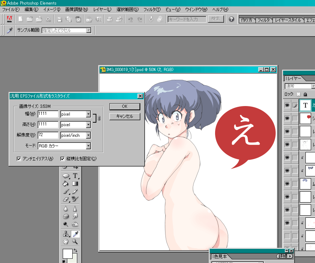This screenshot has height=263, width=315.
Task: Open the 編集(E) menu
Action: click(x=31, y=10)
